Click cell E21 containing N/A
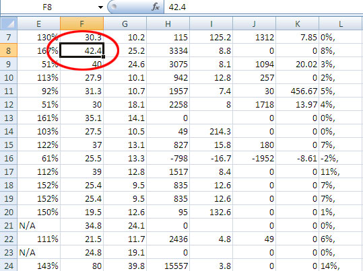The height and width of the screenshot is (271, 363). pyautogui.click(x=38, y=225)
